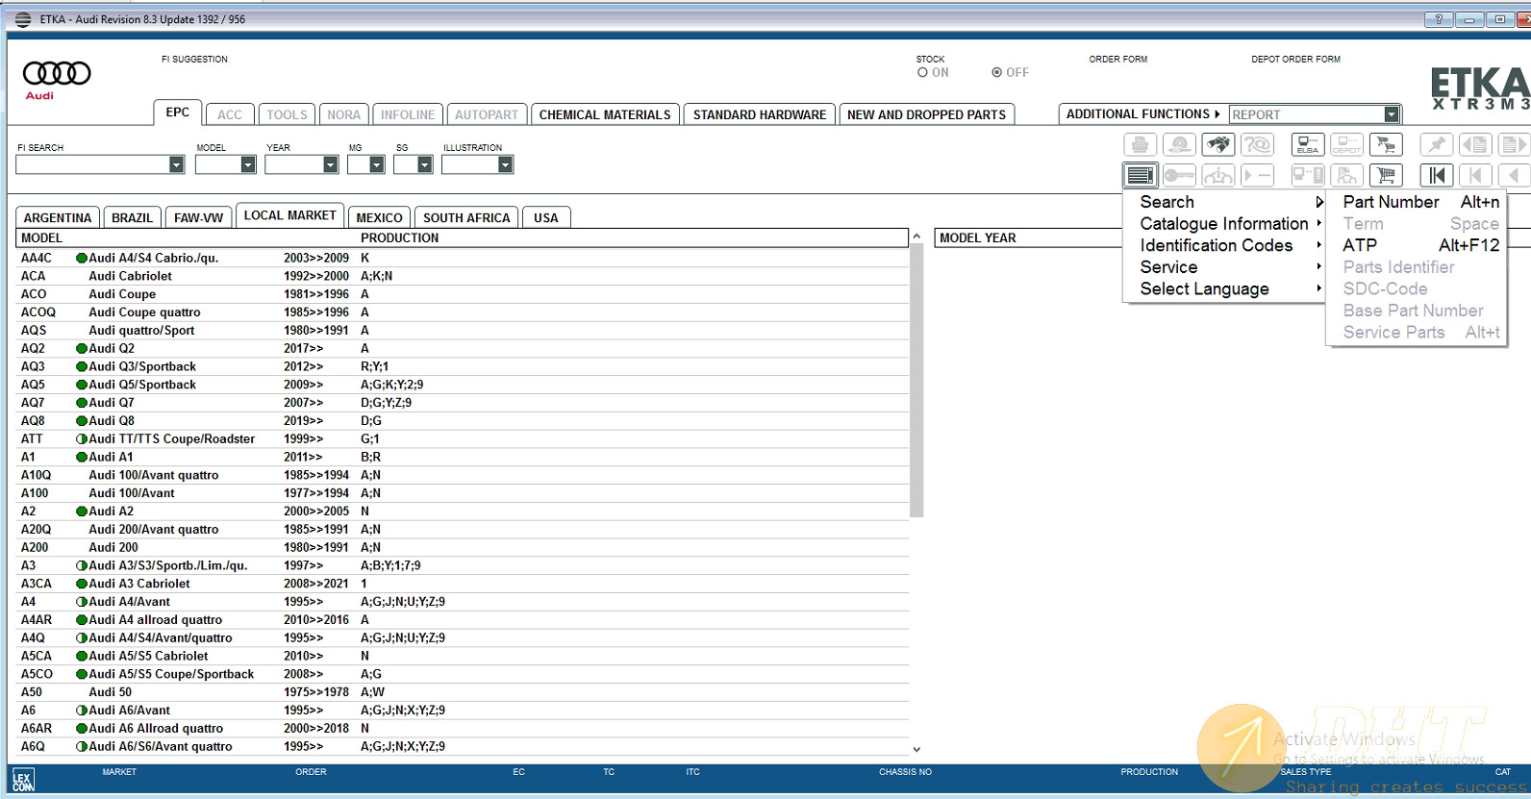Click the LEX CON icon in status bar
The image size is (1531, 799).
click(x=23, y=780)
